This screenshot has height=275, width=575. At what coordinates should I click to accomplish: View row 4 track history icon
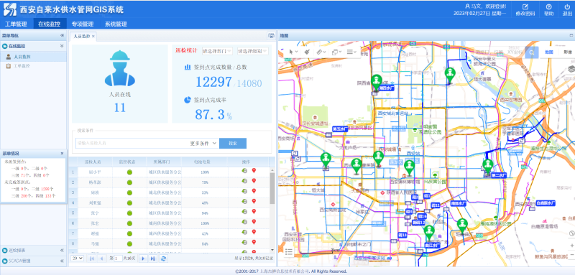tap(244, 202)
